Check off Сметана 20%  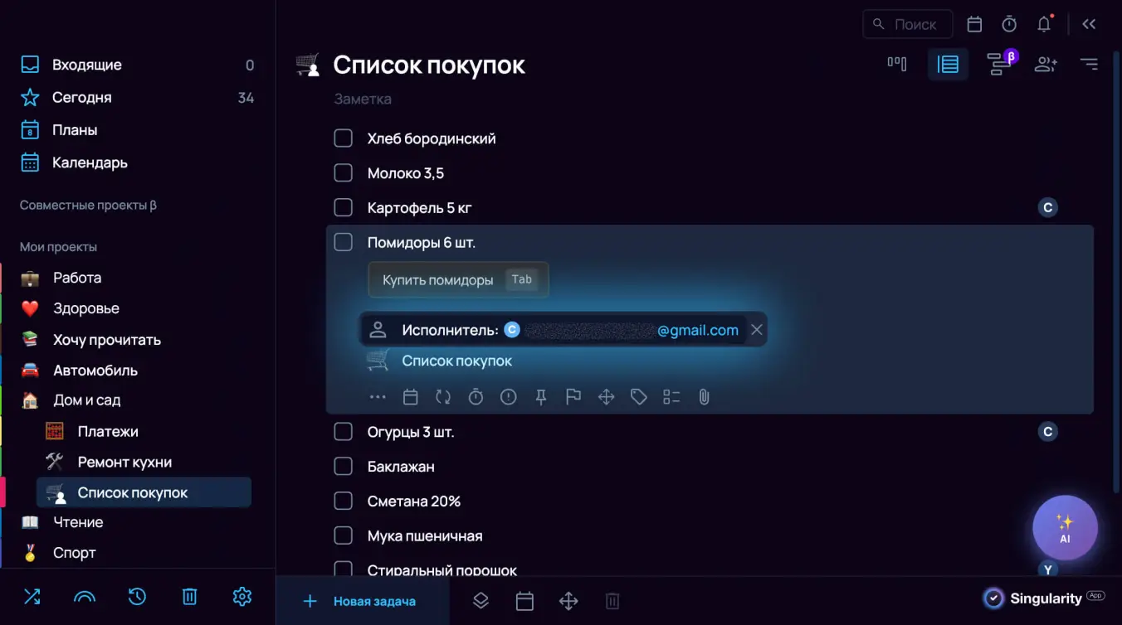click(343, 501)
